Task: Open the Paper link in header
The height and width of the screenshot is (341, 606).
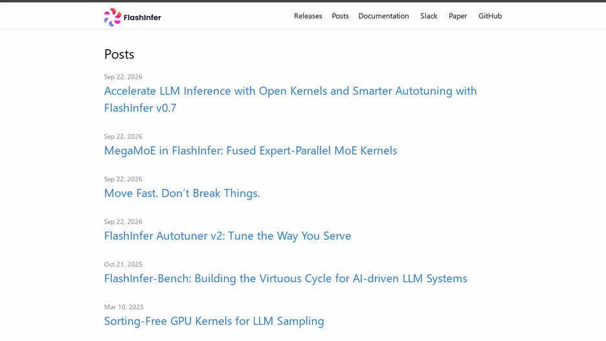Action: pyautogui.click(x=458, y=16)
